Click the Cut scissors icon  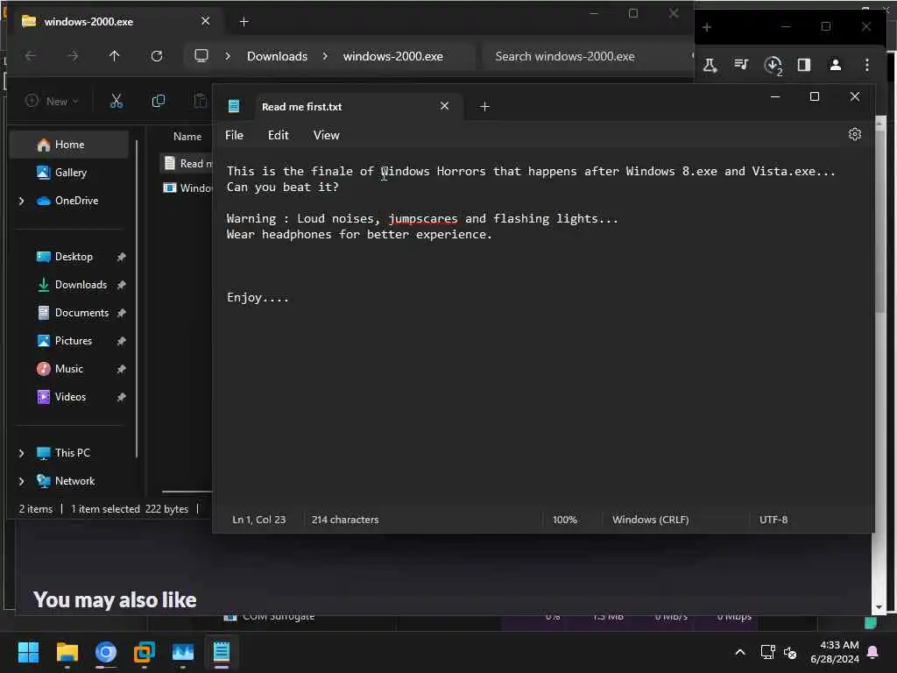pyautogui.click(x=117, y=102)
